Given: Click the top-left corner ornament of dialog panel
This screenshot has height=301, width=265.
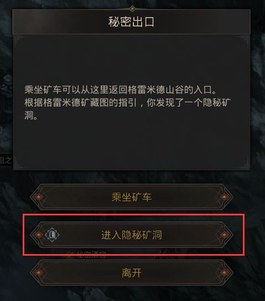Looking at the screenshot, I should coord(19,41).
